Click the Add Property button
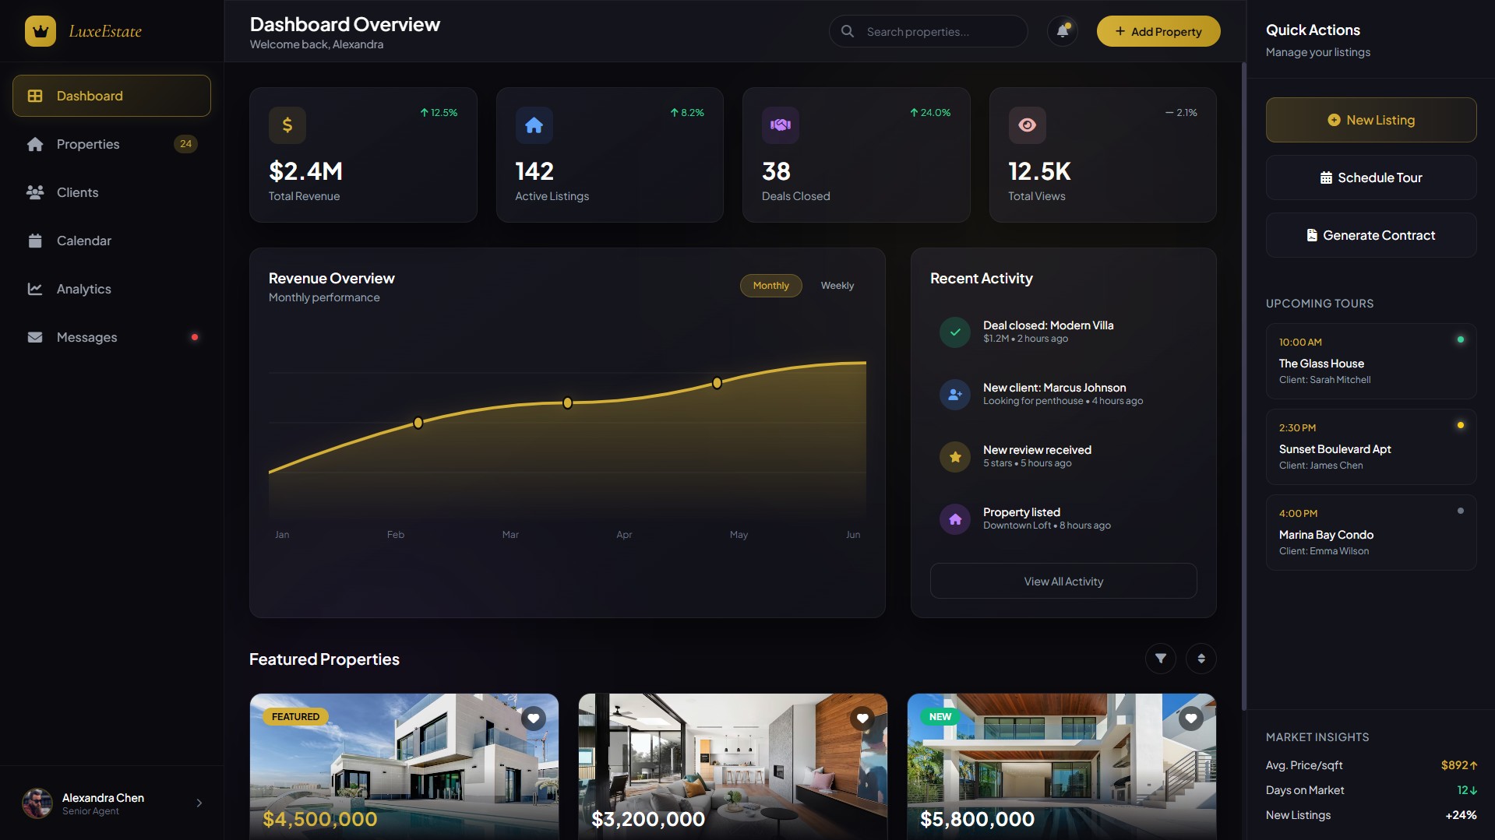The width and height of the screenshot is (1495, 840). [1158, 31]
